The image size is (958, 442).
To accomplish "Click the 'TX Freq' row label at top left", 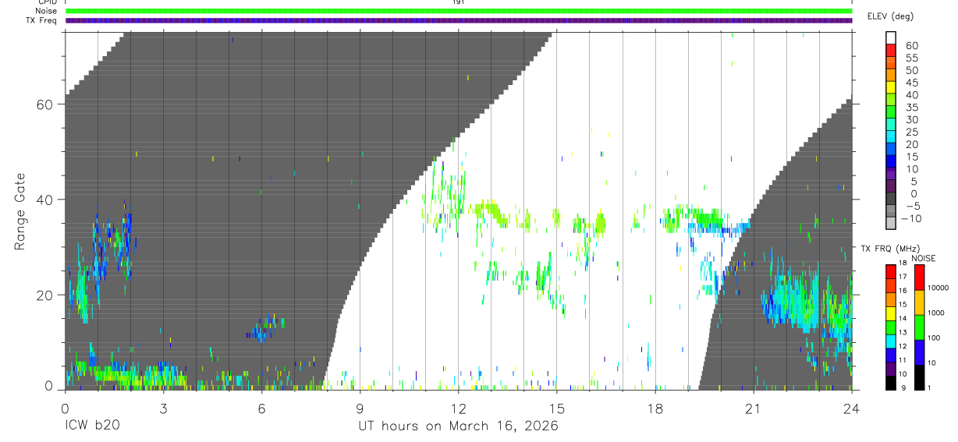I will [x=41, y=20].
